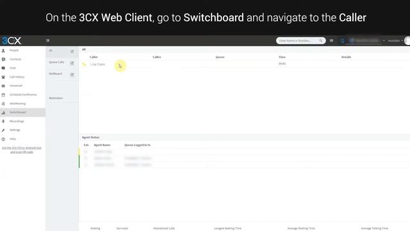Toggle the hamburger menu in the top bar

[48, 40]
